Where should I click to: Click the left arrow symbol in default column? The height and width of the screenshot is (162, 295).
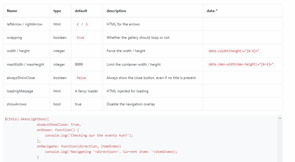click(78, 24)
